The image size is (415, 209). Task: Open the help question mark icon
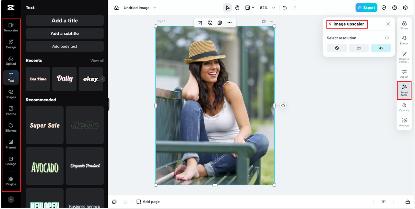point(395,8)
